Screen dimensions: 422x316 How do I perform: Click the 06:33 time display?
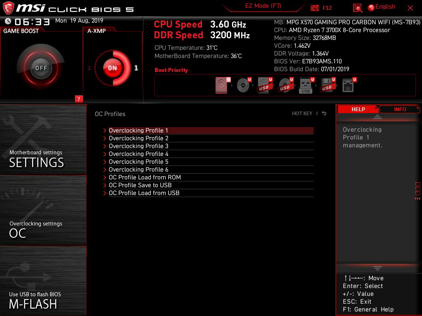pos(32,22)
